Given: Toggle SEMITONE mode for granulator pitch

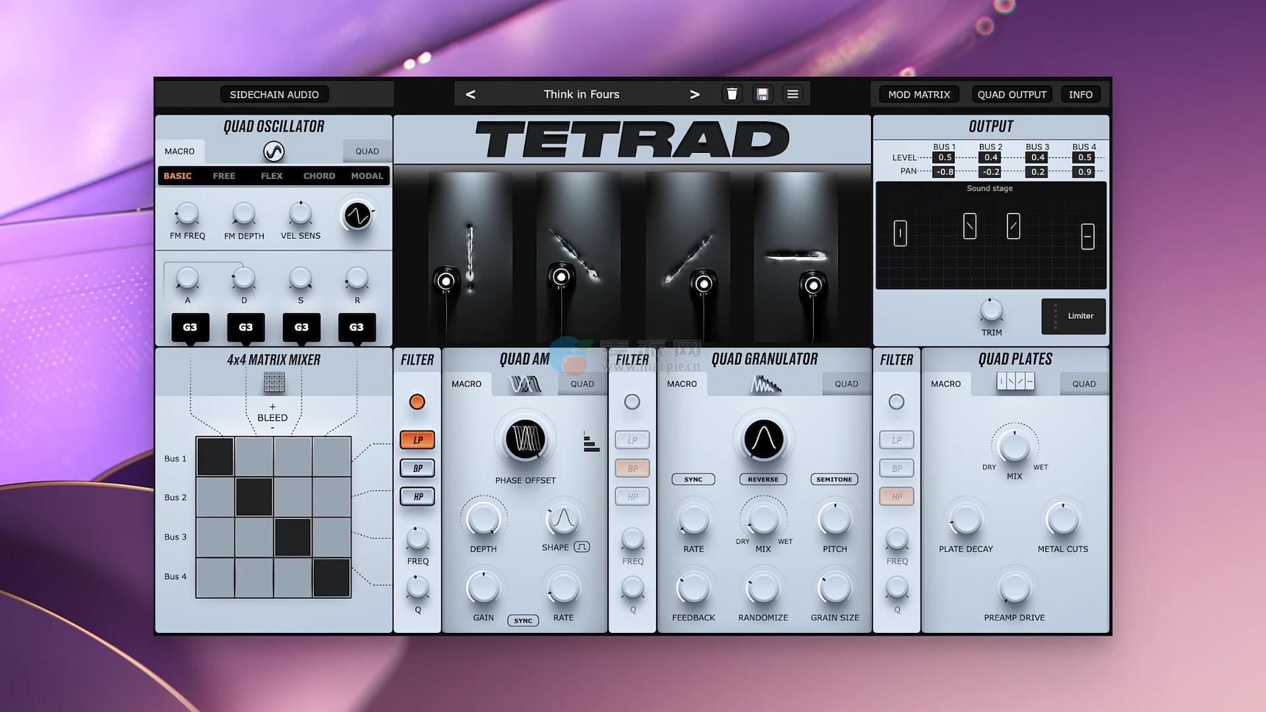Looking at the screenshot, I should point(834,479).
